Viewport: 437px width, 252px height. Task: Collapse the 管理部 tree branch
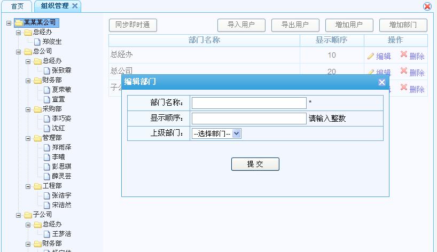tap(28, 138)
